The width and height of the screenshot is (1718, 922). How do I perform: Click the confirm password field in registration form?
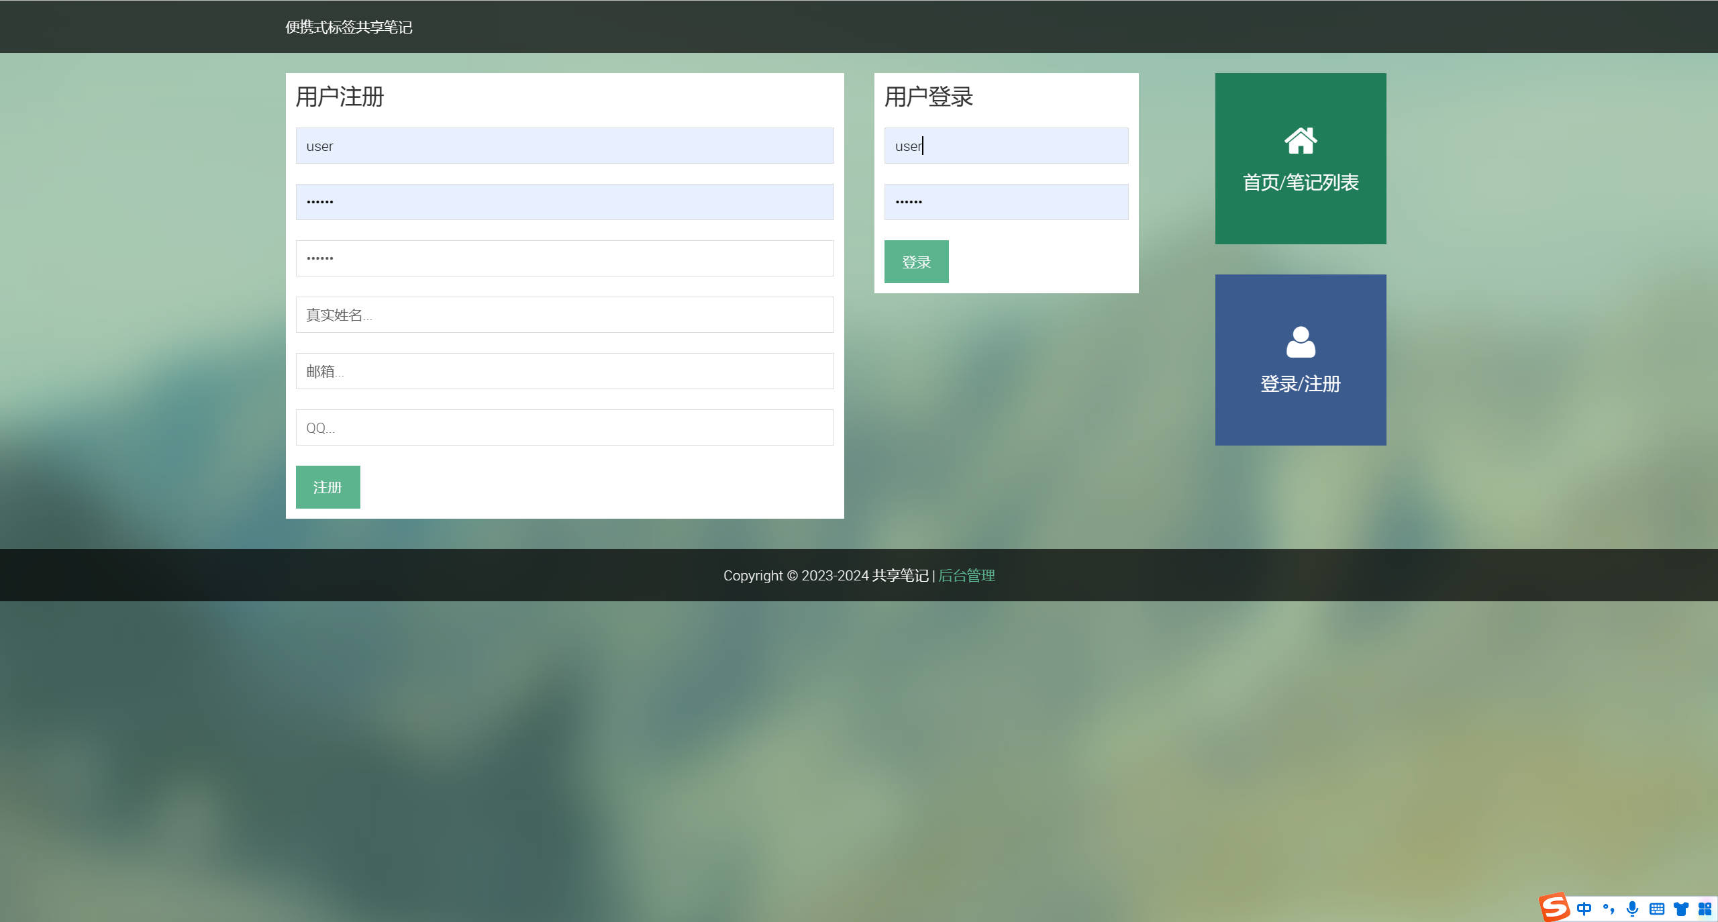[564, 258]
